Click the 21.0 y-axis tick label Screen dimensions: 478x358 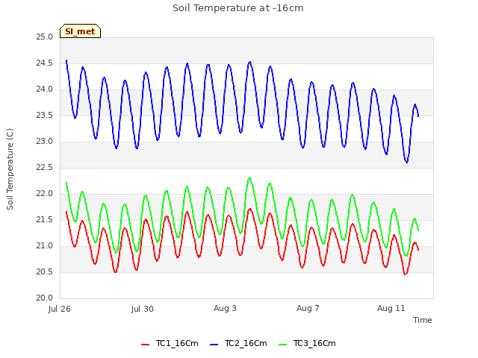(x=45, y=245)
